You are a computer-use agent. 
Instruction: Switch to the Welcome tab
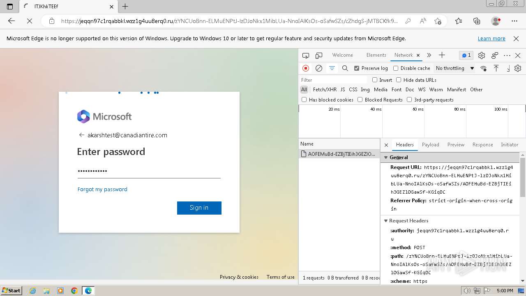(342, 55)
